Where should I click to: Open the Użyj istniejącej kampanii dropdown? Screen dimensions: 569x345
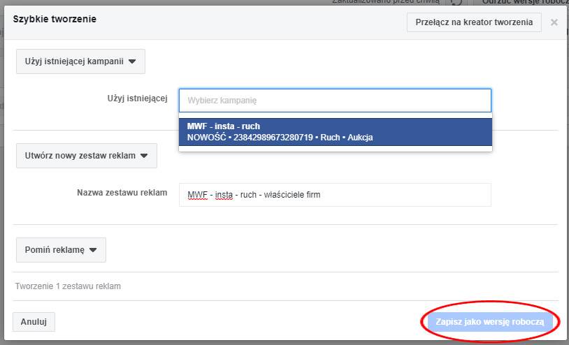pyautogui.click(x=80, y=61)
